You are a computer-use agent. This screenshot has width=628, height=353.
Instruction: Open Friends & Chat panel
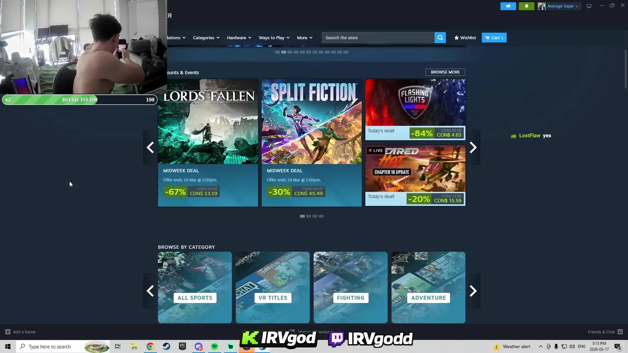[605, 332]
